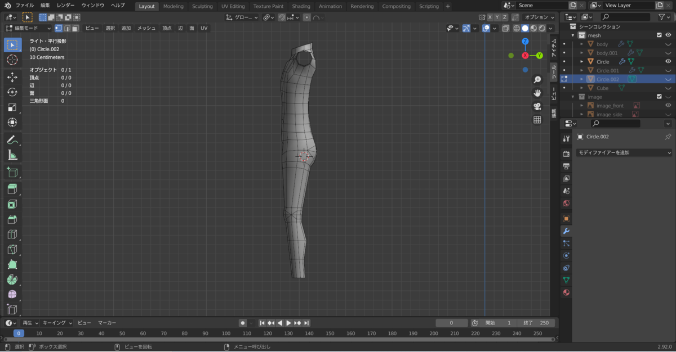Select the Rotate tool
Viewport: 676px width, 352px height.
(x=12, y=92)
